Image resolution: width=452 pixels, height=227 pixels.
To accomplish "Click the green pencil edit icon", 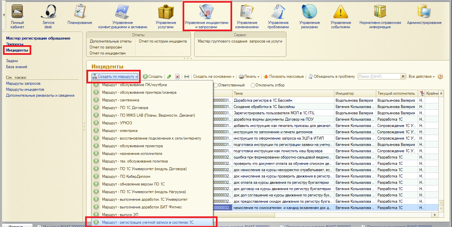I will (x=169, y=76).
